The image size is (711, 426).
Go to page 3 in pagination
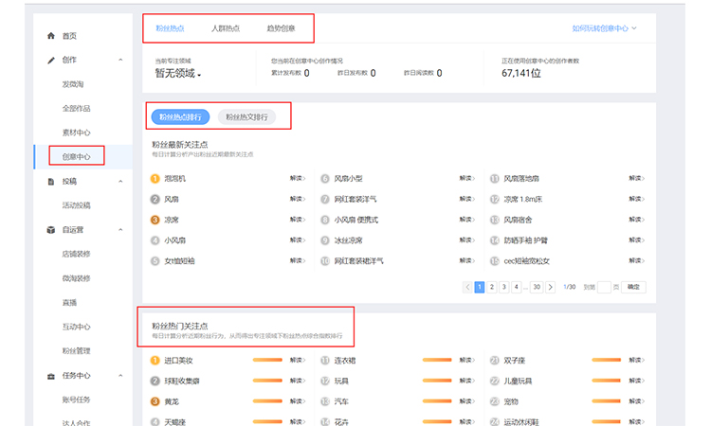pyautogui.click(x=503, y=287)
